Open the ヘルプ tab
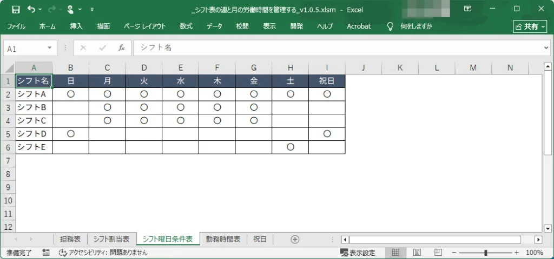The image size is (554, 259). coord(325,26)
